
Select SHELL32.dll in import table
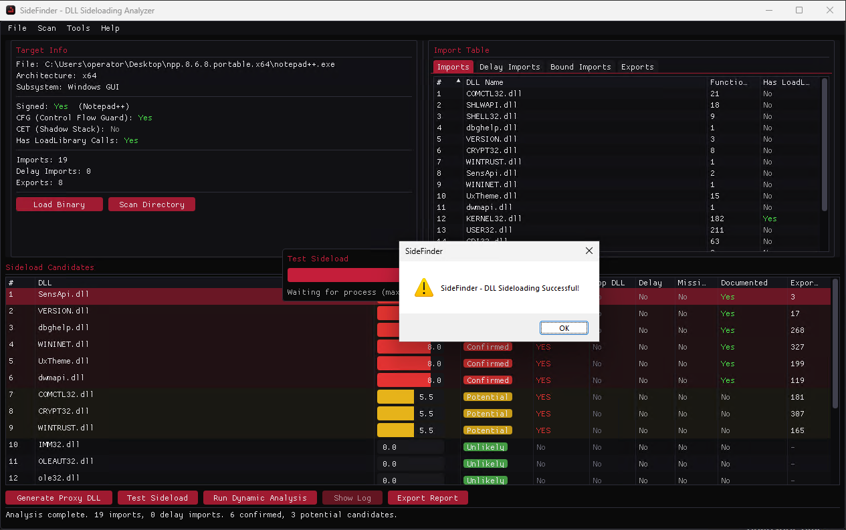click(627, 116)
